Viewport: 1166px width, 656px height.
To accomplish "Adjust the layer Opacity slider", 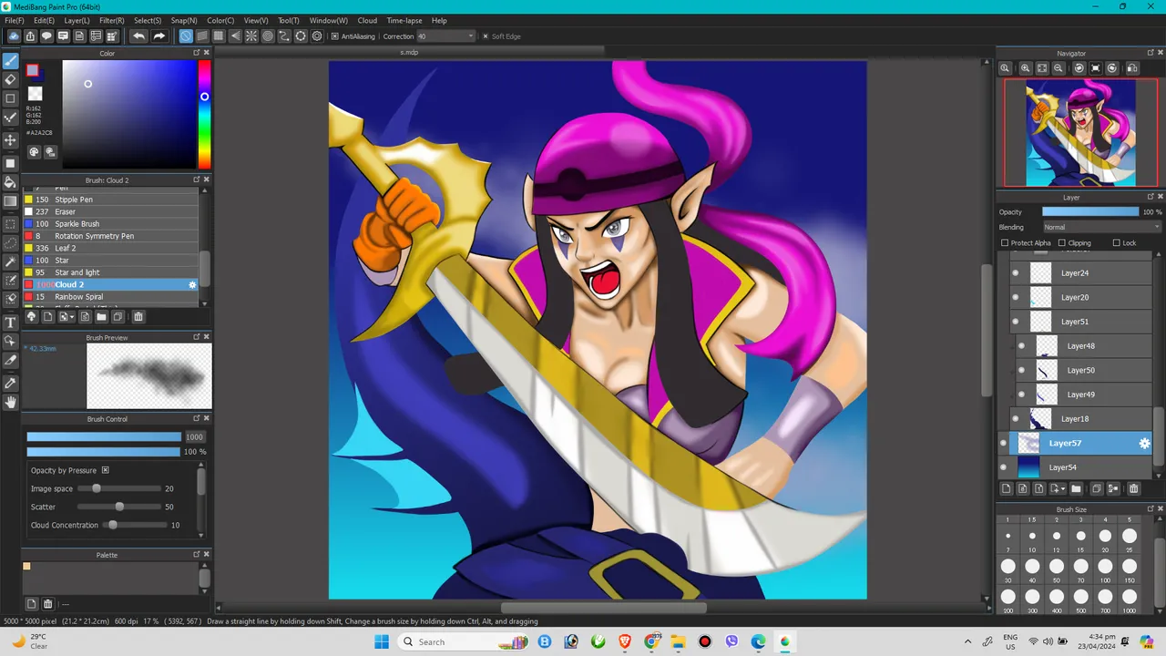I will 1090,211.
